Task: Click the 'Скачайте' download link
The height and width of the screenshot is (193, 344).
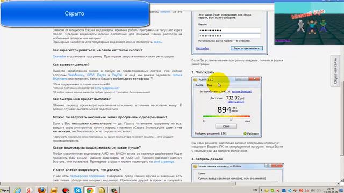Action: point(59,56)
